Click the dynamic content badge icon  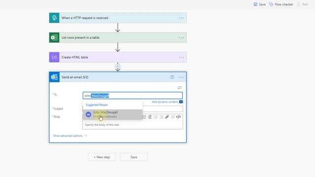(x=181, y=102)
